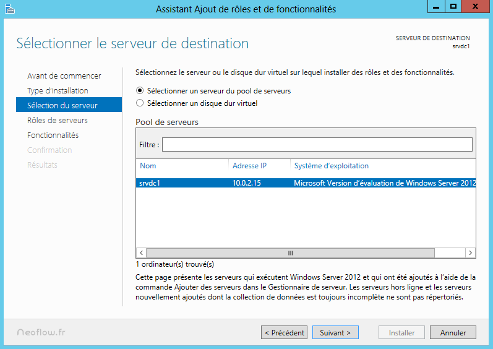Click the '< Précédent' button
The height and width of the screenshot is (349, 493).
[284, 333]
